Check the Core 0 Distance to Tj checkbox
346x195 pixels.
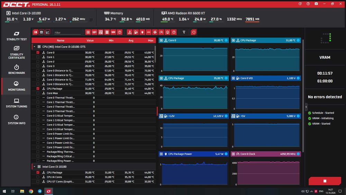(x=38, y=70)
